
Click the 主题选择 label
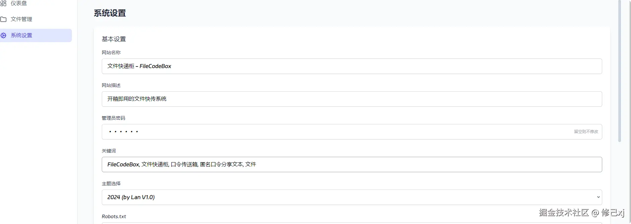click(x=111, y=184)
